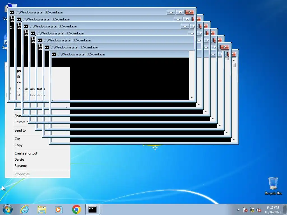This screenshot has width=287, height=215.
Task: Open the Recycle Bin desktop icon
Action: tap(273, 186)
